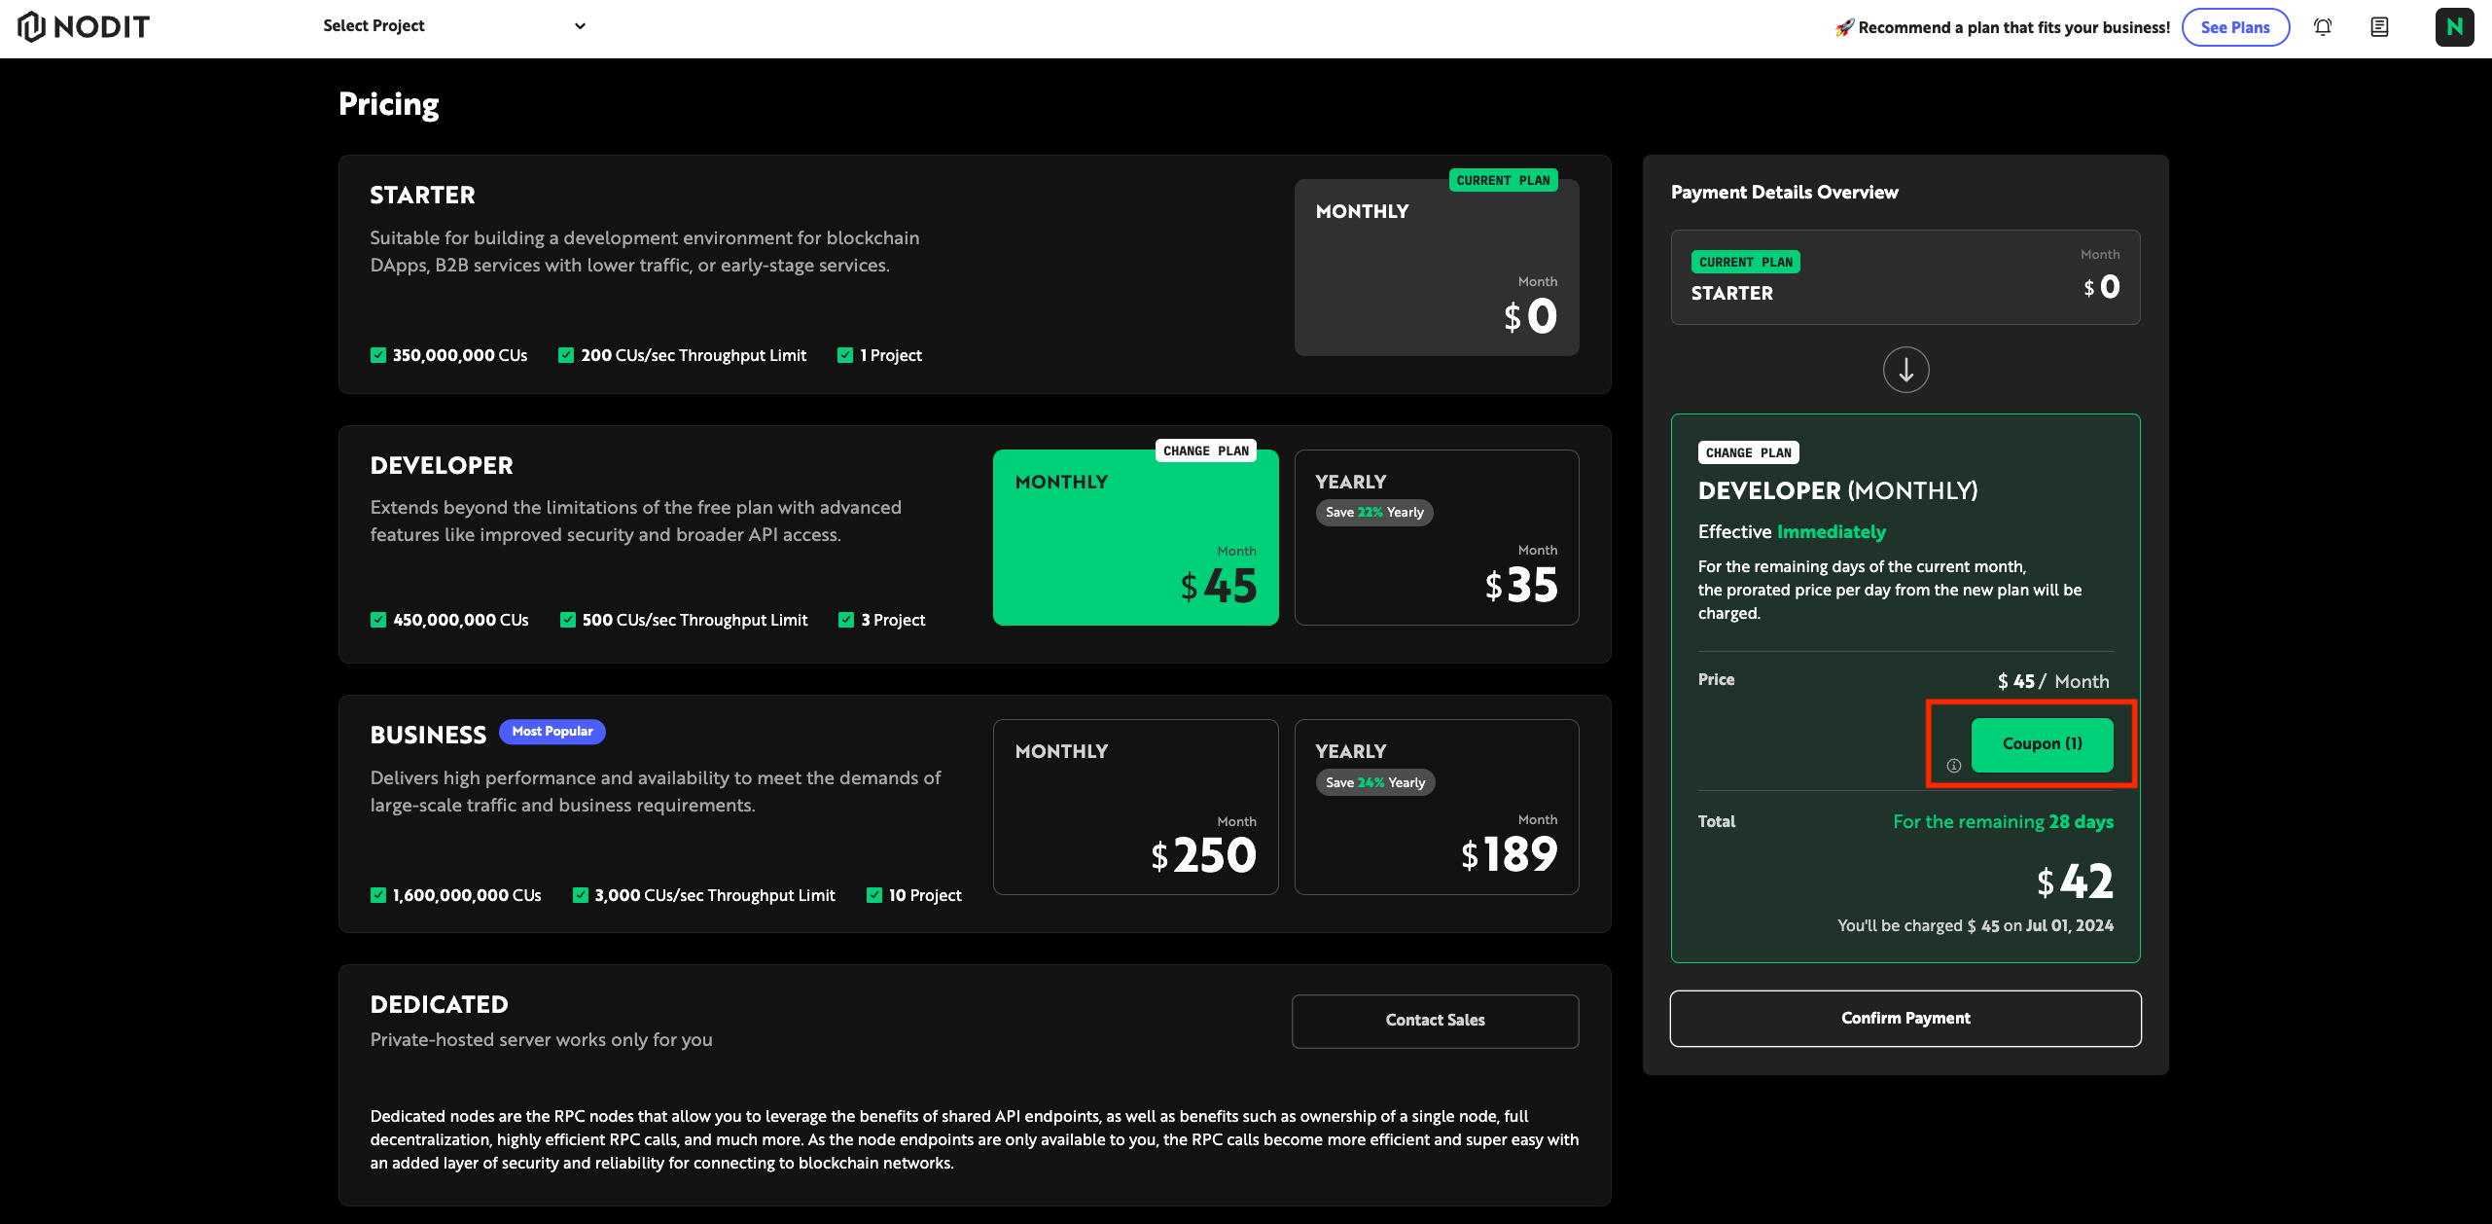2492x1224 pixels.
Task: Click the rocket emoji in recommendation banner
Action: pyautogui.click(x=1843, y=28)
